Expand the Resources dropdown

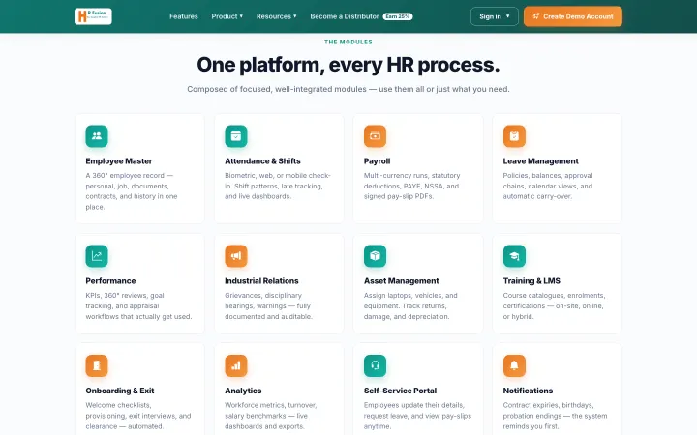pos(277,16)
